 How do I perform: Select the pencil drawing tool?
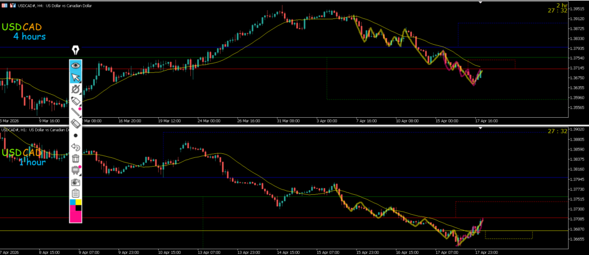75,112
